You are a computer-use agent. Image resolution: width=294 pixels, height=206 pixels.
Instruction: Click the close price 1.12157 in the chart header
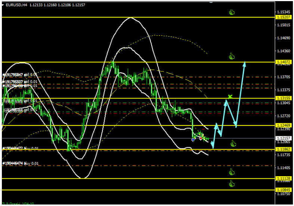tap(78, 5)
